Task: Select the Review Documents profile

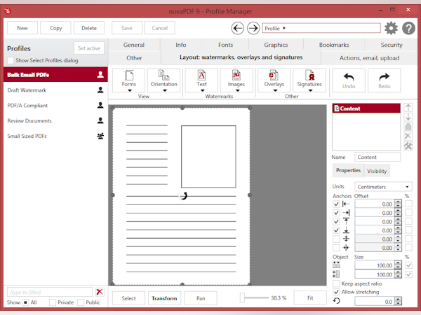Action: point(55,121)
